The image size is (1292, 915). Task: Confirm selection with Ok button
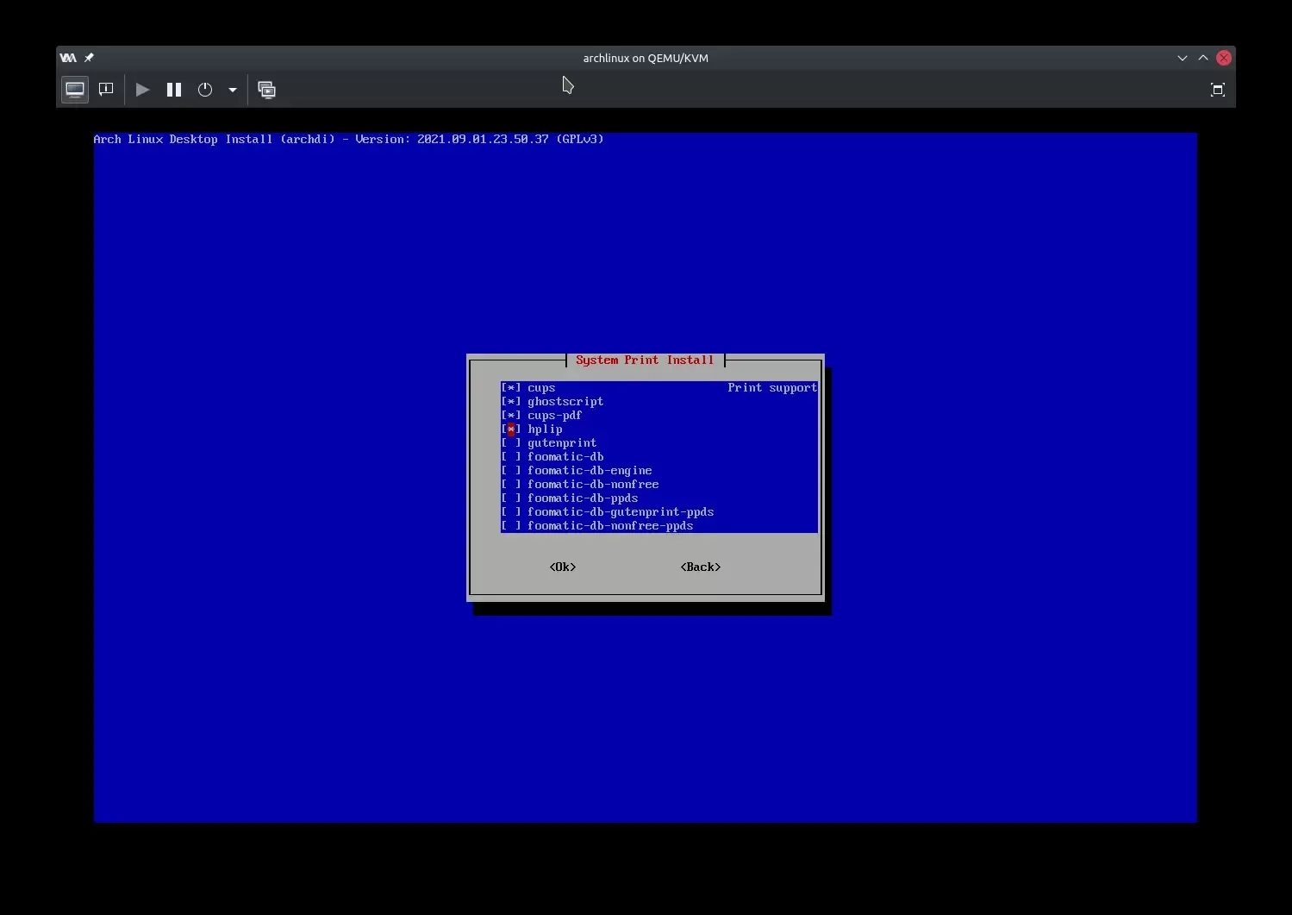[563, 567]
